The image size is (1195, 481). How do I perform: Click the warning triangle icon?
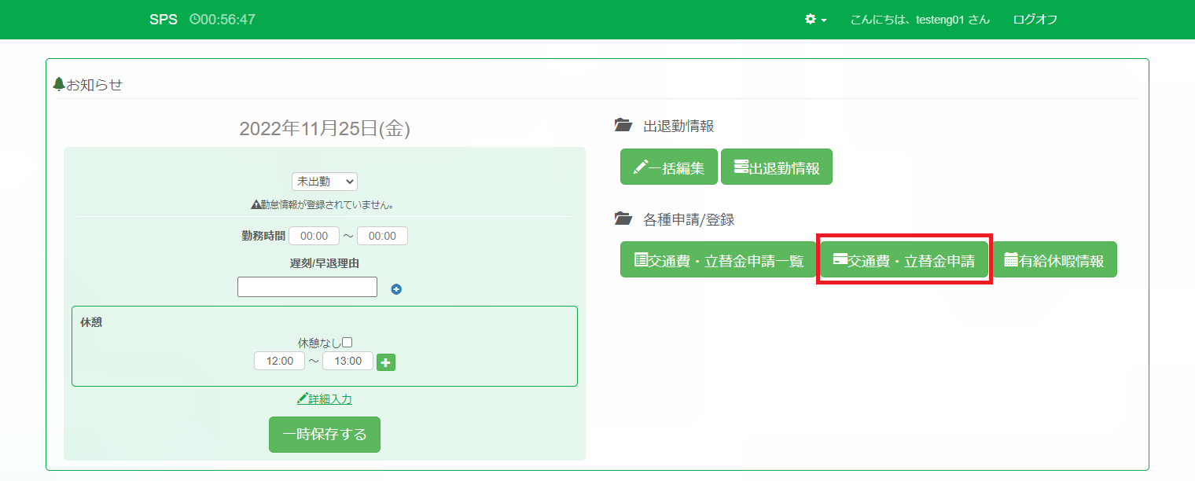(x=256, y=204)
